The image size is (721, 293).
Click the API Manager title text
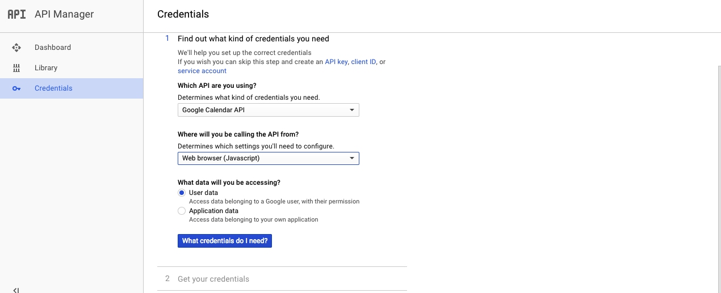64,14
